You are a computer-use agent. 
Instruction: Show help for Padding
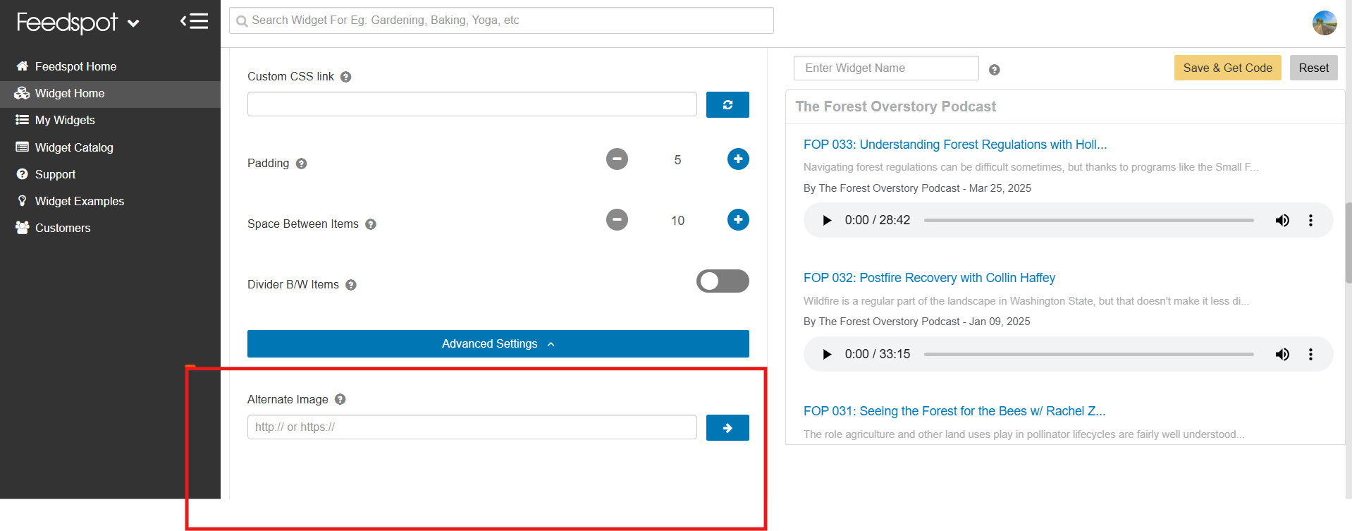(x=301, y=164)
